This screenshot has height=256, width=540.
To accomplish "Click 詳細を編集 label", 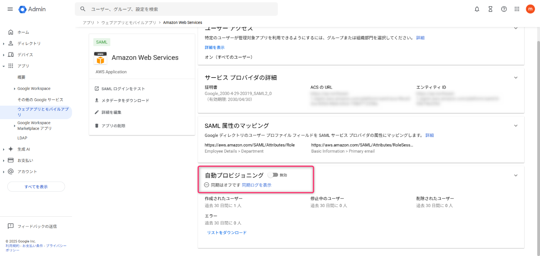I will [111, 112].
